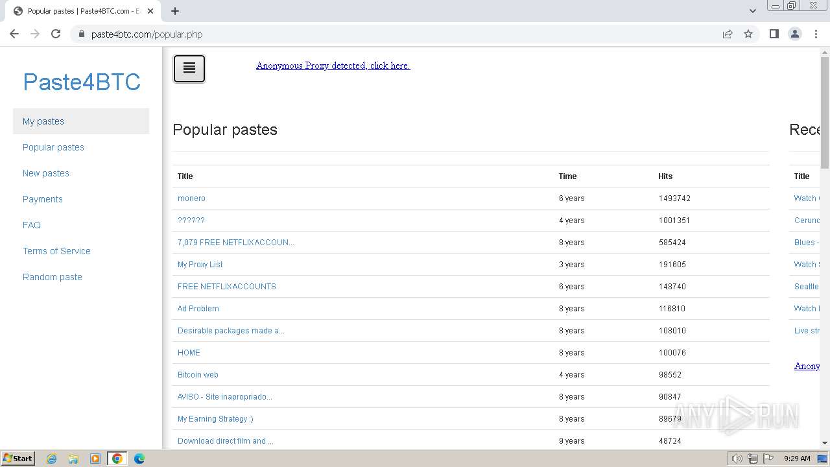The image size is (830, 467).
Task: Click the Paste4BTC logo
Action: click(x=82, y=82)
